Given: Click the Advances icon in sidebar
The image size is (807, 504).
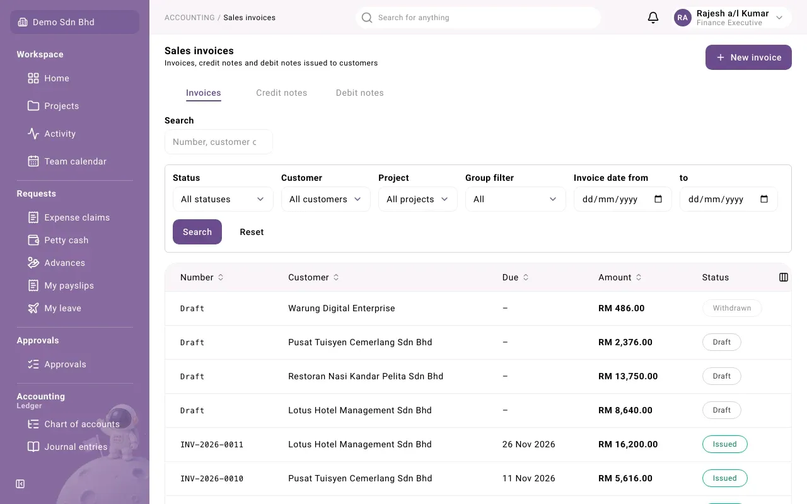Looking at the screenshot, I should click(x=33, y=263).
